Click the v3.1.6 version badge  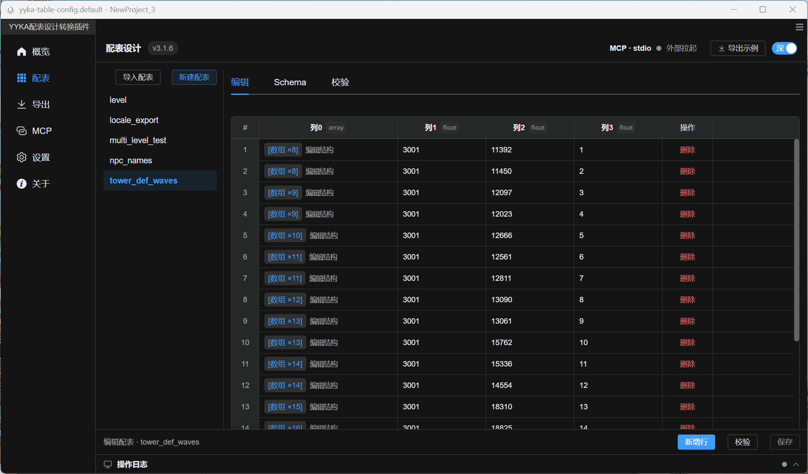(163, 48)
